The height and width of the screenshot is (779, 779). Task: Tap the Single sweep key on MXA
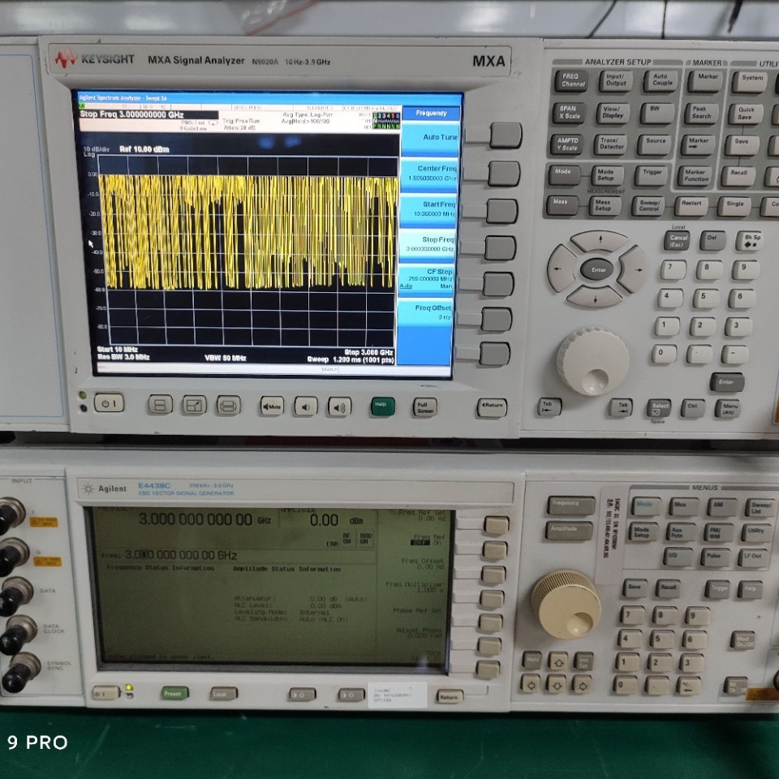click(734, 206)
